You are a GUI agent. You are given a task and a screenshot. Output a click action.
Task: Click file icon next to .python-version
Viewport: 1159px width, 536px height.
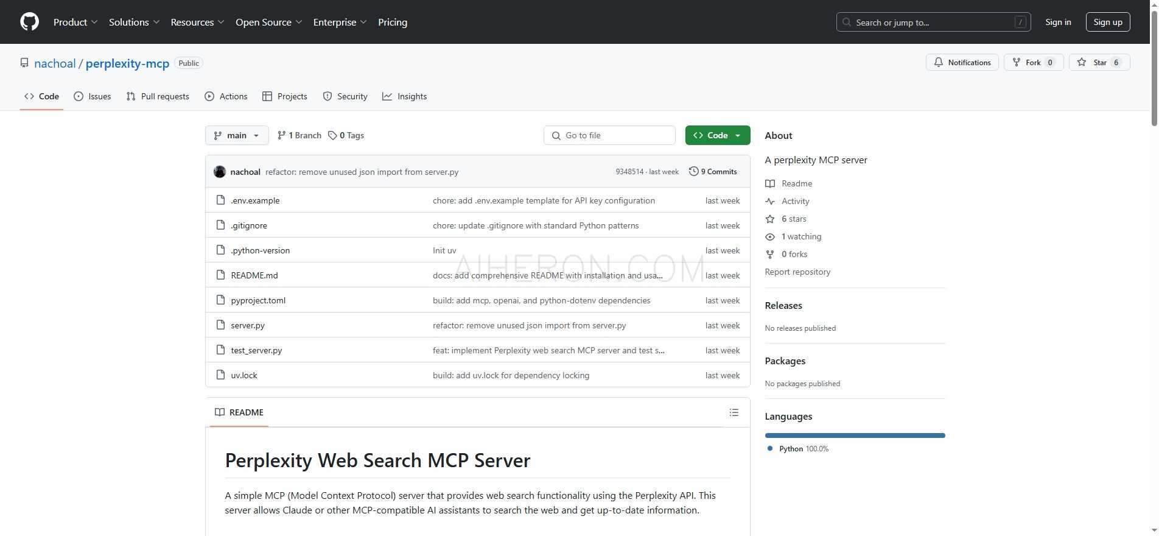pyautogui.click(x=221, y=250)
